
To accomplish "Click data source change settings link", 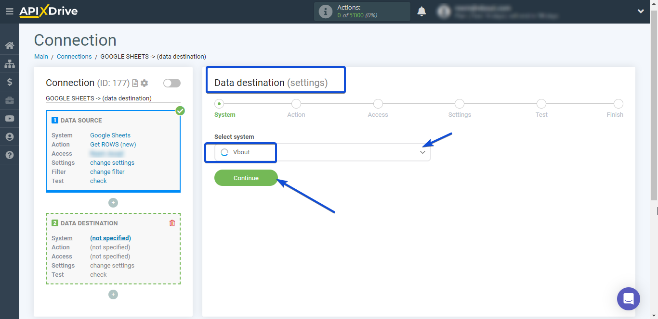I will point(112,163).
